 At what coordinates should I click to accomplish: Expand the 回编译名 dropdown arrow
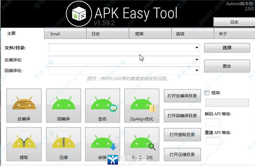[197, 70]
